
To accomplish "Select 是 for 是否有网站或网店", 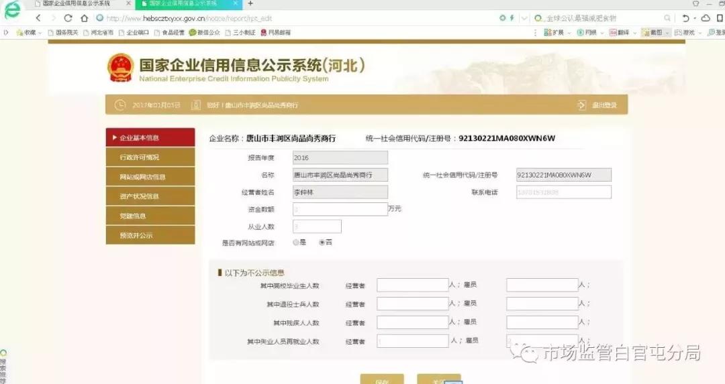I will 295,242.
